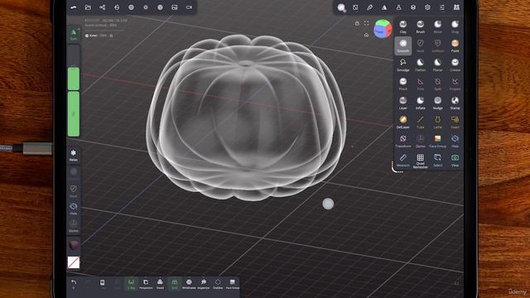The height and width of the screenshot is (298, 530).
Task: Open the Topology menu
Action: 117,7
